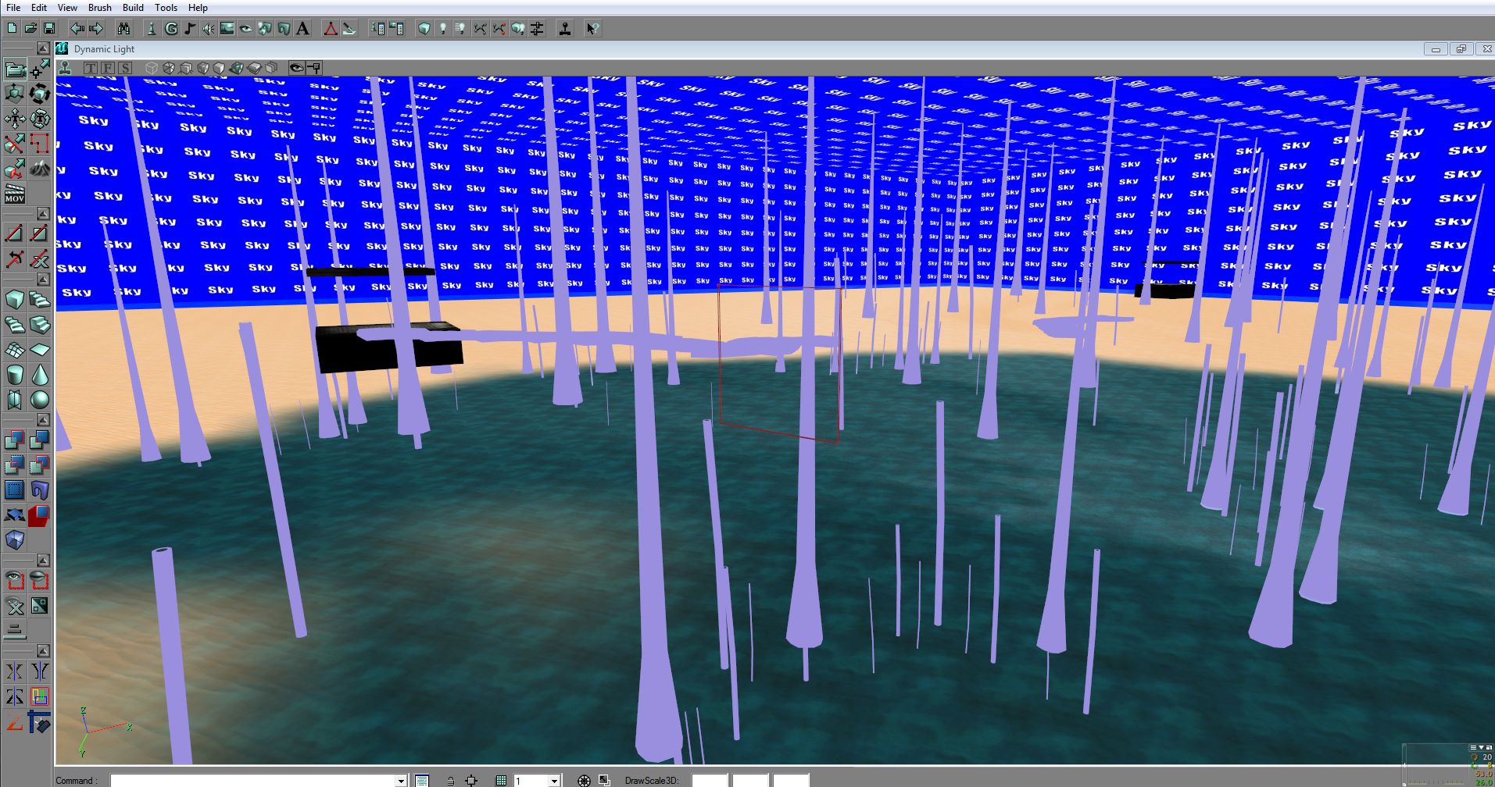Screen dimensions: 1495x787
Task: Open the grid size dropdown
Action: pyautogui.click(x=554, y=780)
